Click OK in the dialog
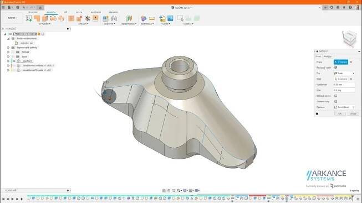 pos(340,113)
